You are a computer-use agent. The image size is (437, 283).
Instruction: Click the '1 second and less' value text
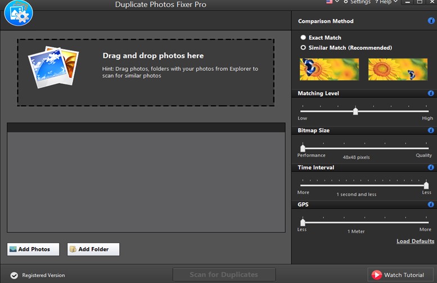click(x=356, y=194)
